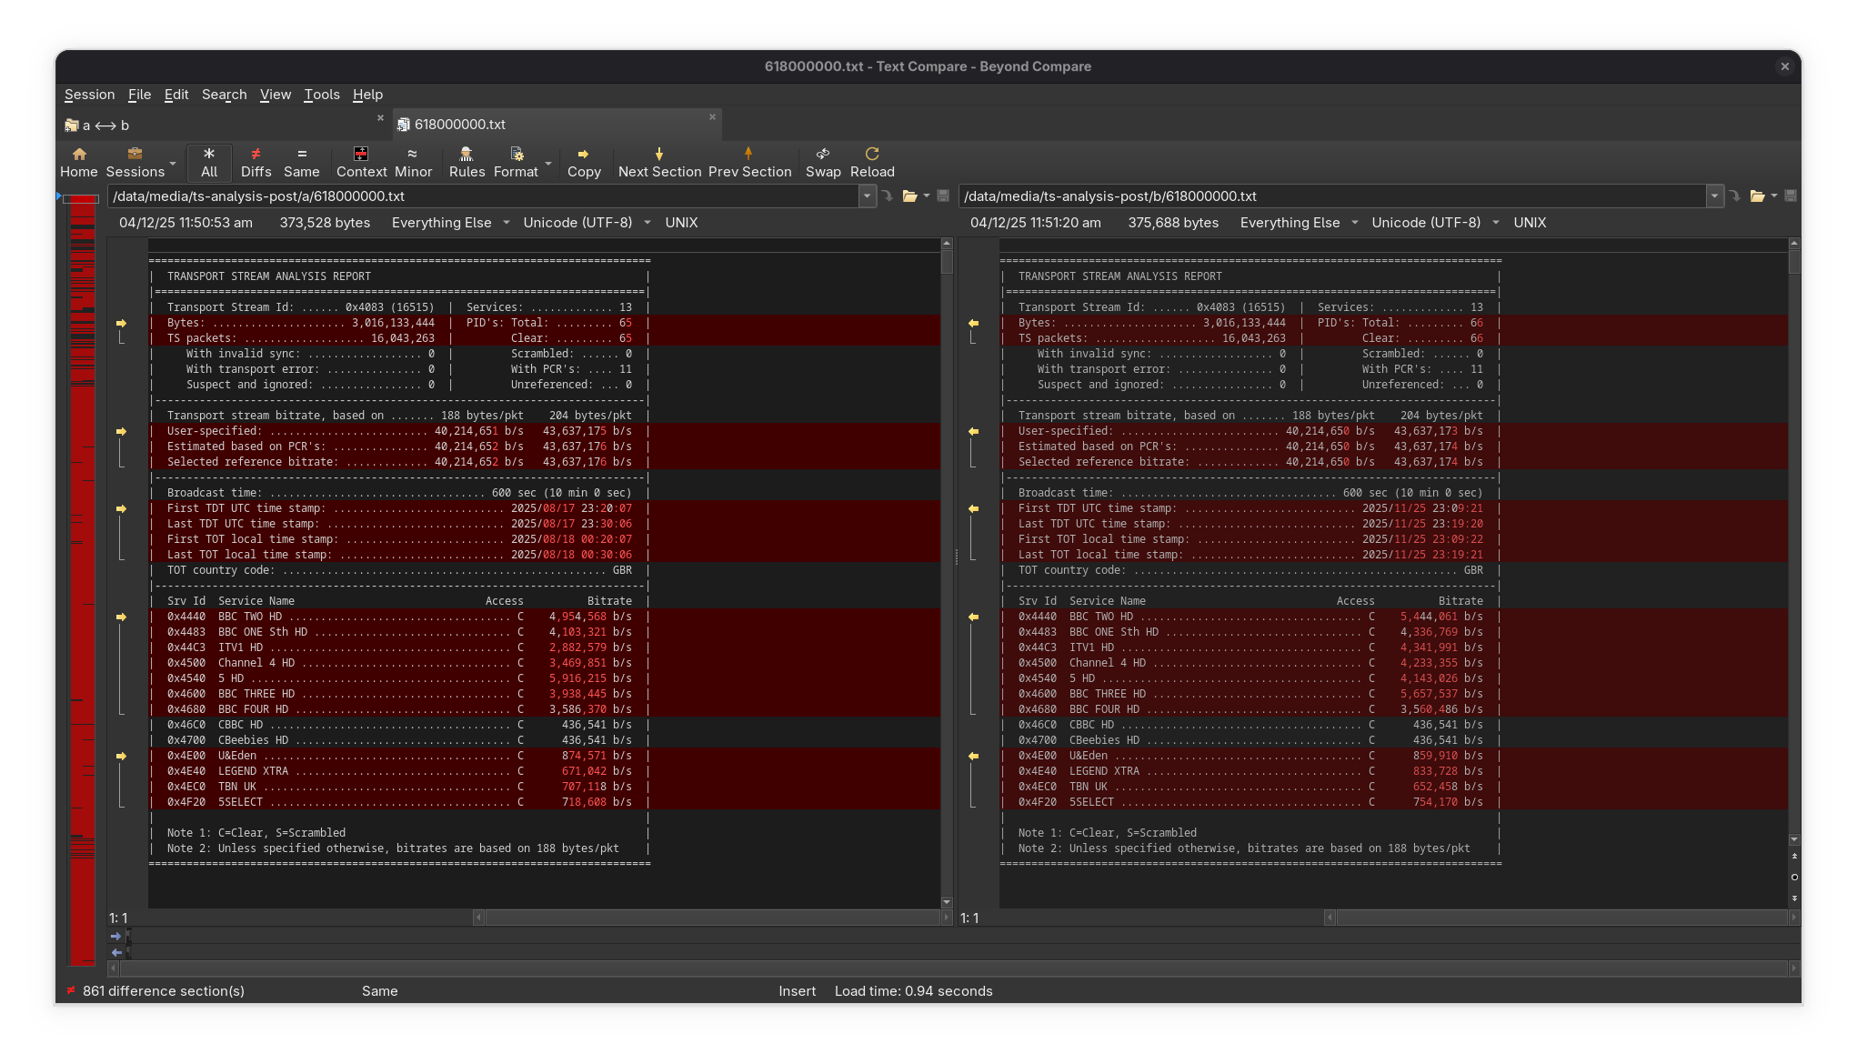
Task: Open the Tools menu
Action: point(321,95)
